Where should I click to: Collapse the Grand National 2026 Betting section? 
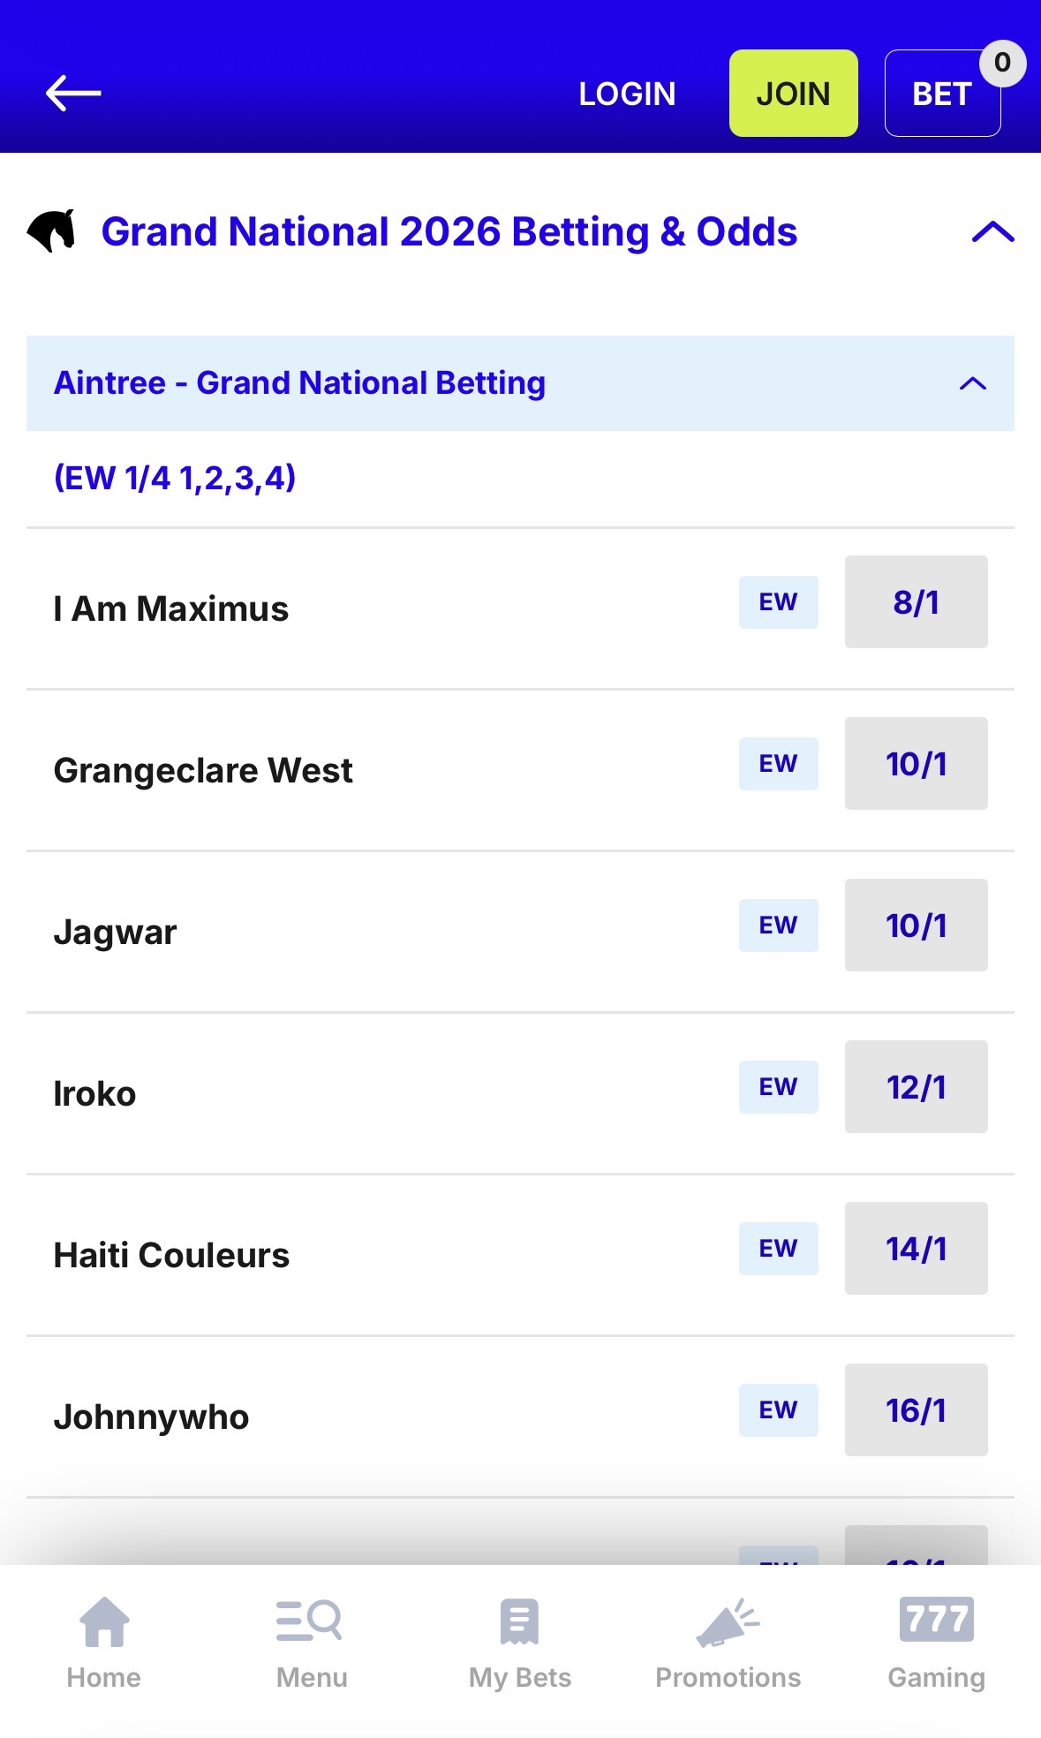[992, 231]
